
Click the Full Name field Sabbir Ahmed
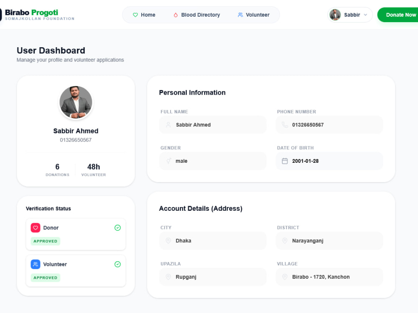pos(213,124)
